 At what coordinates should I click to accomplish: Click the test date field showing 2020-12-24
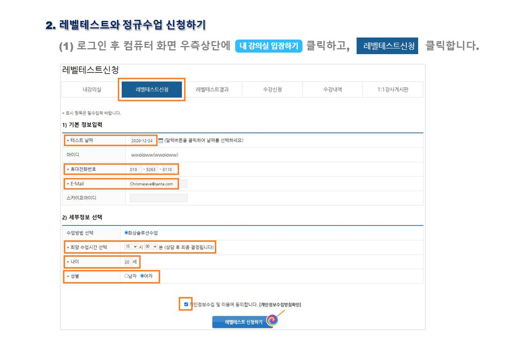(x=142, y=140)
